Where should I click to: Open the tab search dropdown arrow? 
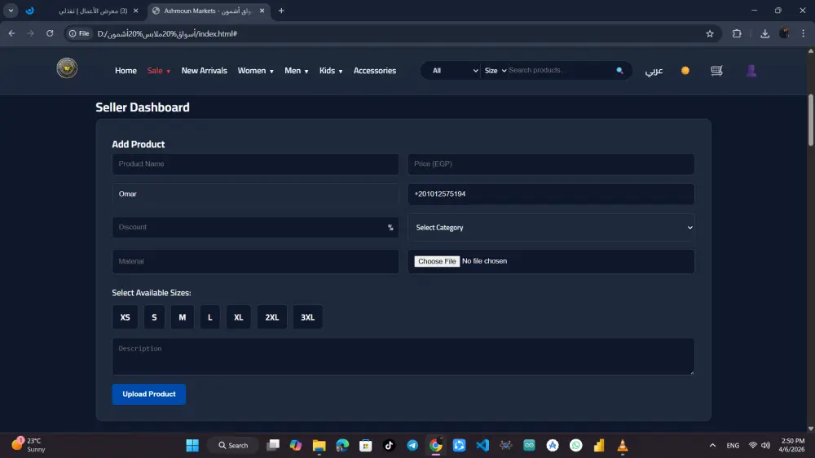click(x=11, y=11)
